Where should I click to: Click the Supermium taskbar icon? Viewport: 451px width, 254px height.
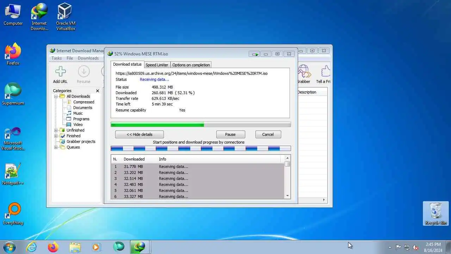pos(119,247)
